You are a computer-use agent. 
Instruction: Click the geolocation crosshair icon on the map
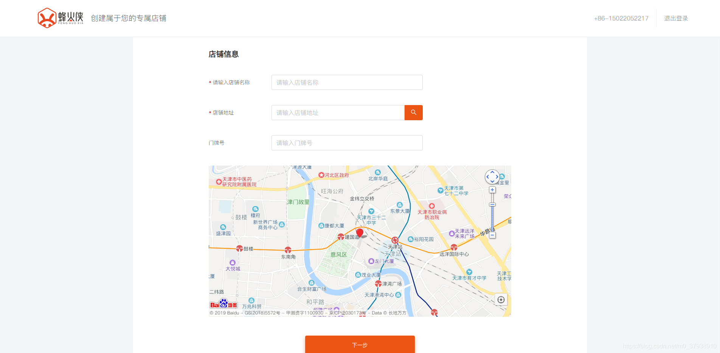[x=501, y=299]
